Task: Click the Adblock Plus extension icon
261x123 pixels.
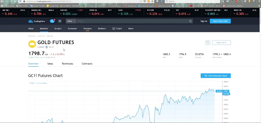Action: click(x=236, y=1)
